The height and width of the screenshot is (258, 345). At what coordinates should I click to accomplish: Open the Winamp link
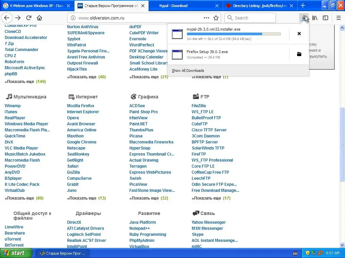pyautogui.click(x=12, y=106)
